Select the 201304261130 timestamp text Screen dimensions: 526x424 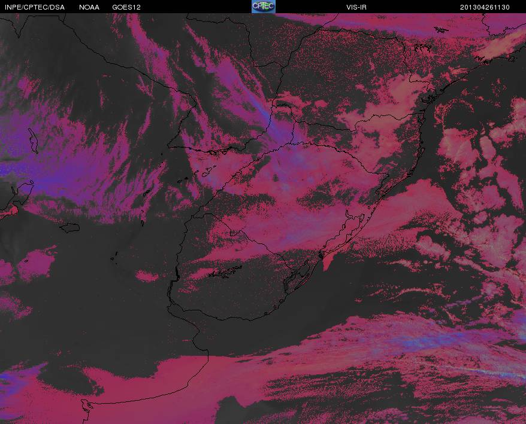coord(485,7)
